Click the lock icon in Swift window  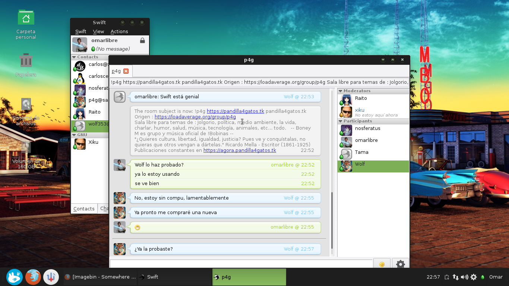pyautogui.click(x=142, y=40)
